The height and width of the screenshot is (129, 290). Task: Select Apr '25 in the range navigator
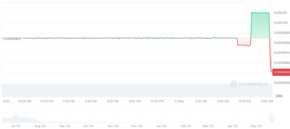pos(232,126)
